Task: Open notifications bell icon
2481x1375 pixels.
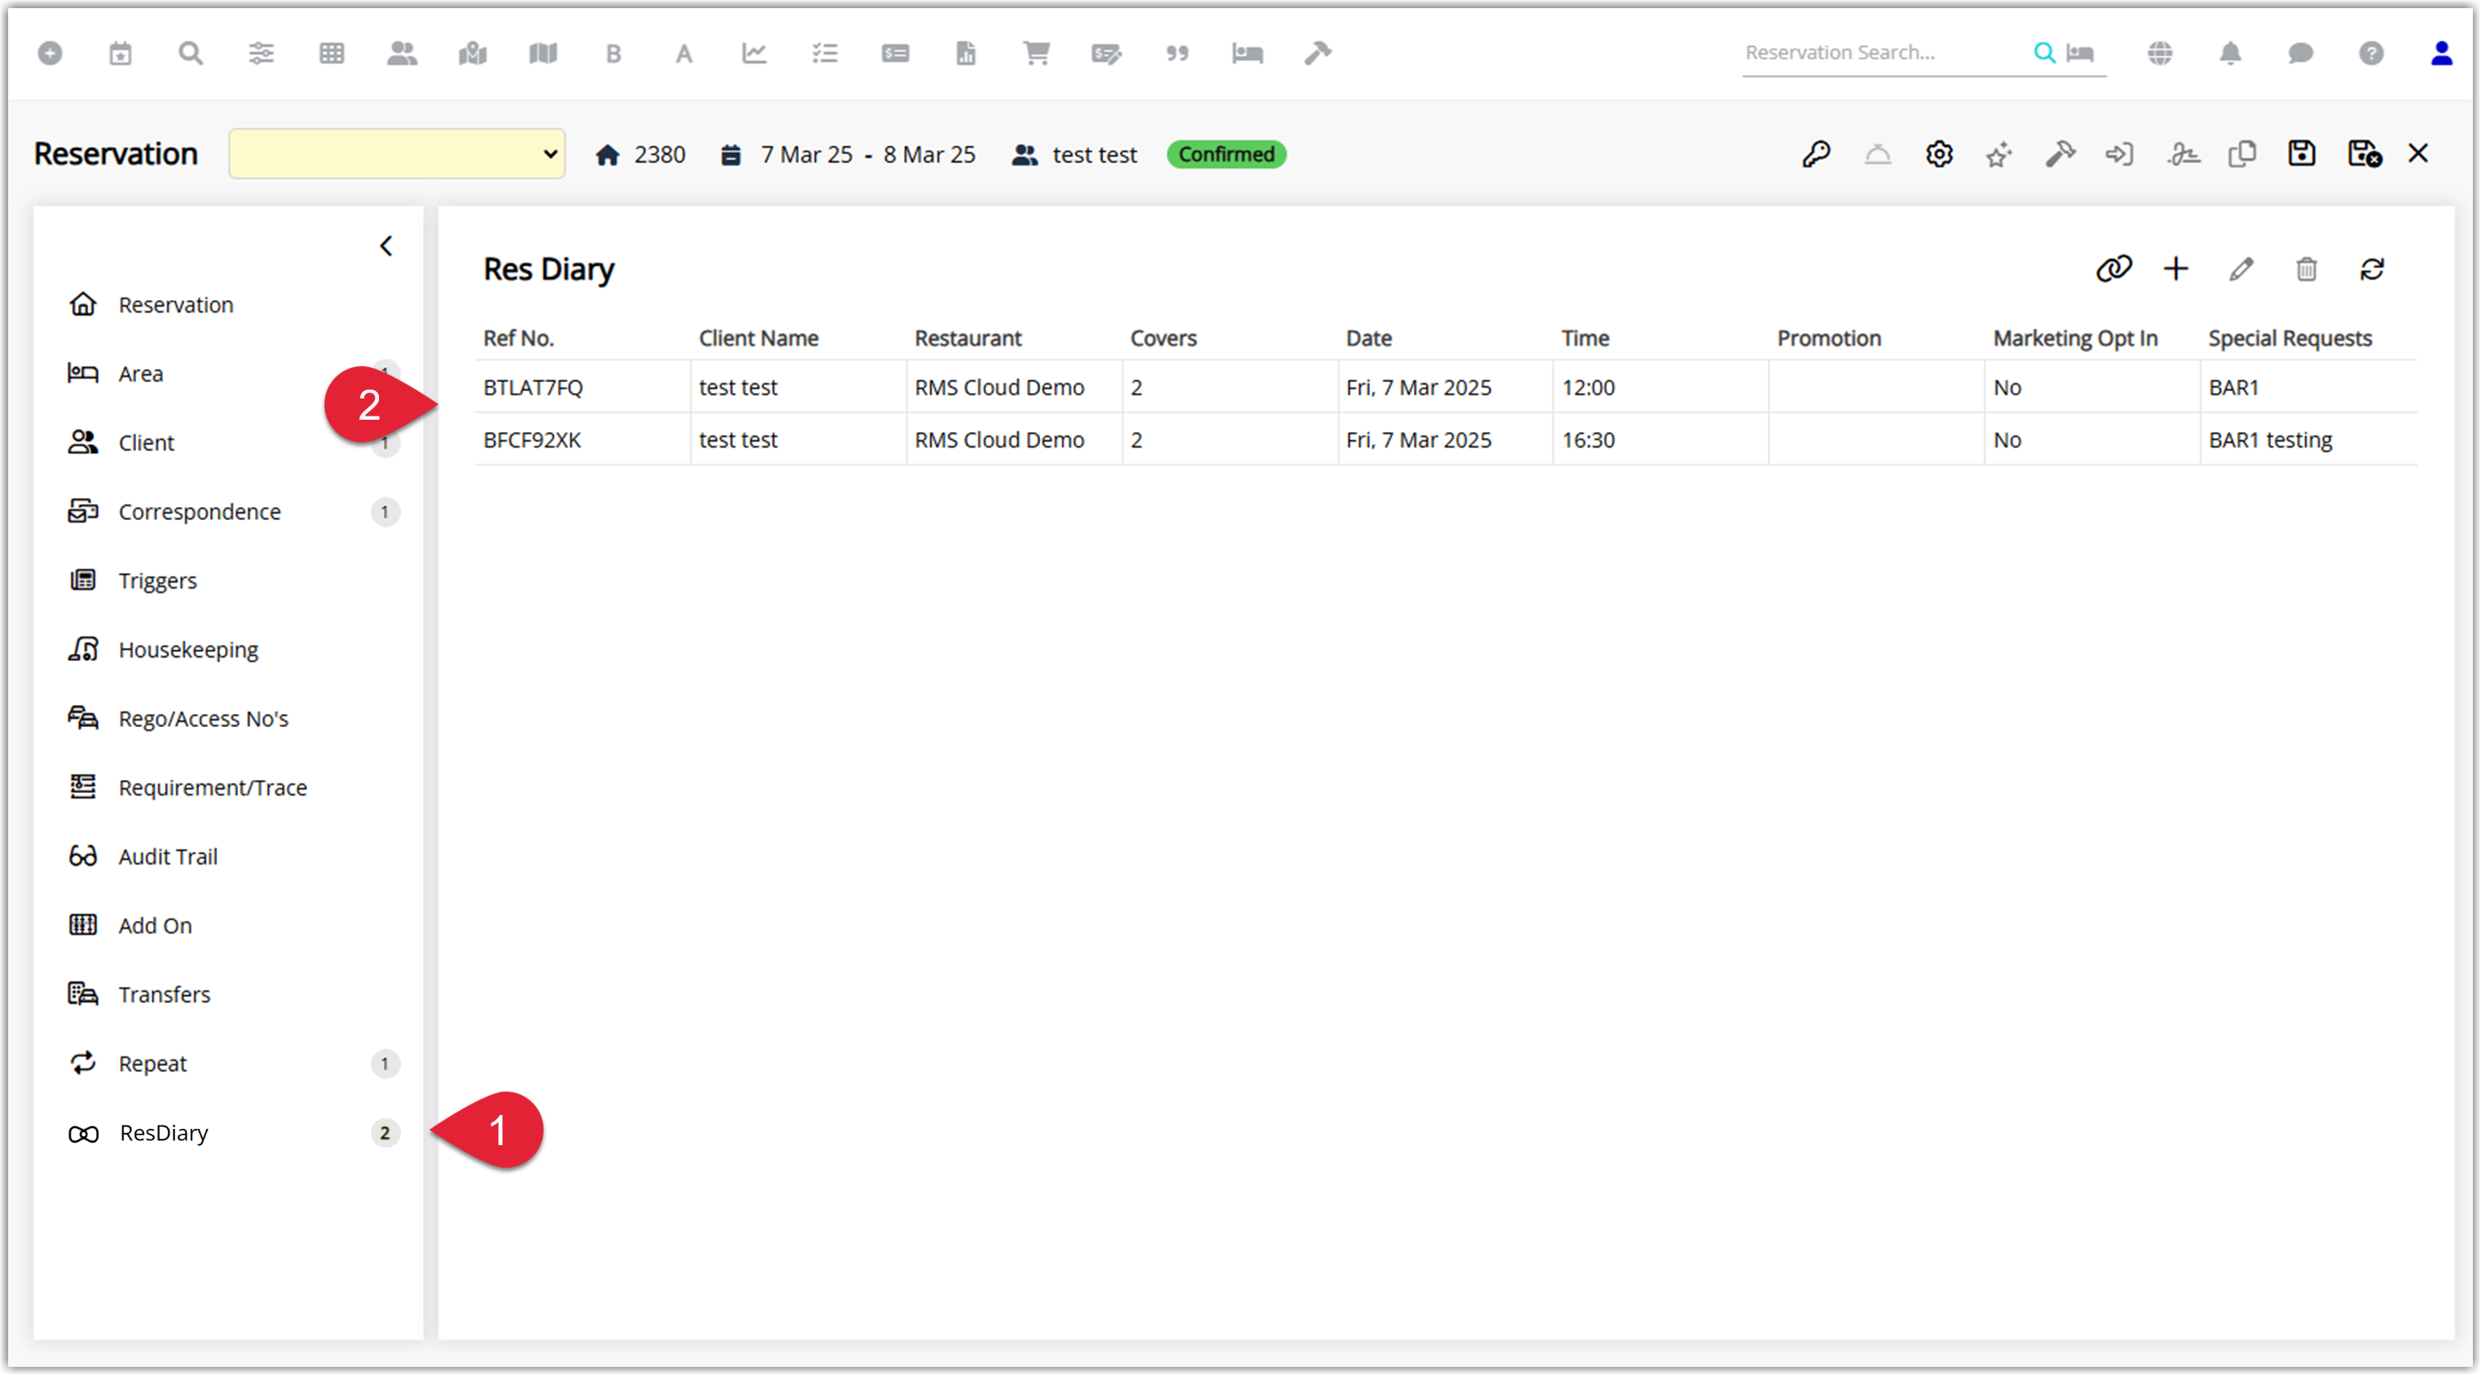Action: (2231, 53)
